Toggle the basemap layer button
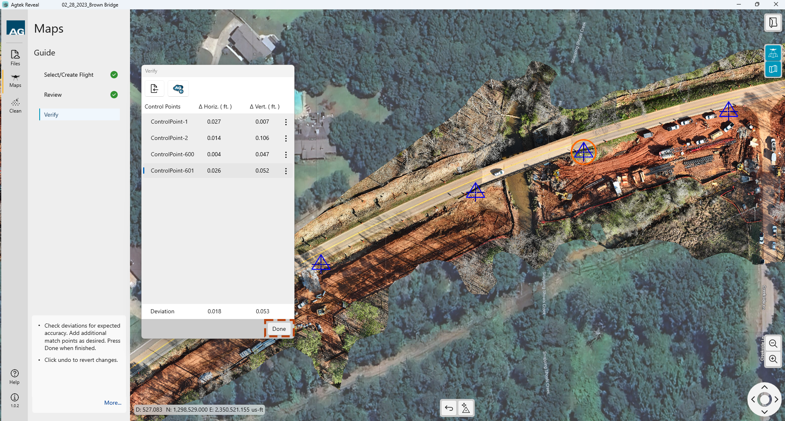The height and width of the screenshot is (421, 785). tap(773, 69)
